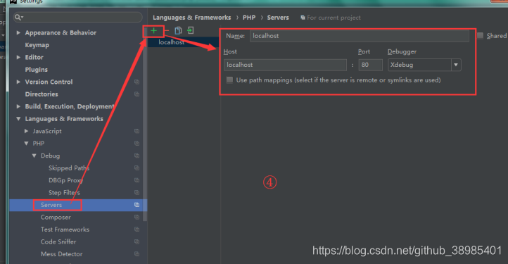Image resolution: width=508 pixels, height=264 pixels.
Task: Add a new server with plus icon
Action: [x=153, y=31]
